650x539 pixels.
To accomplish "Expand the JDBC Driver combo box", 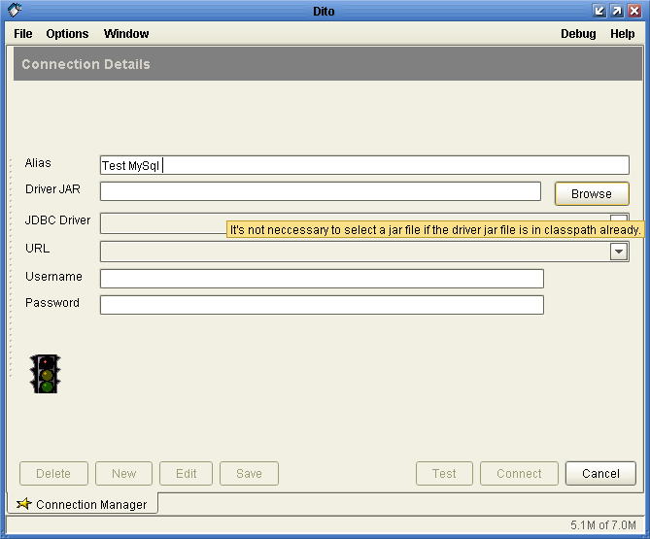I will [x=619, y=218].
